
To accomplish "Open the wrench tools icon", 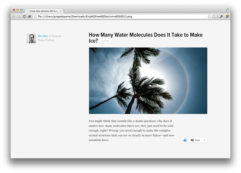I will [221, 17].
